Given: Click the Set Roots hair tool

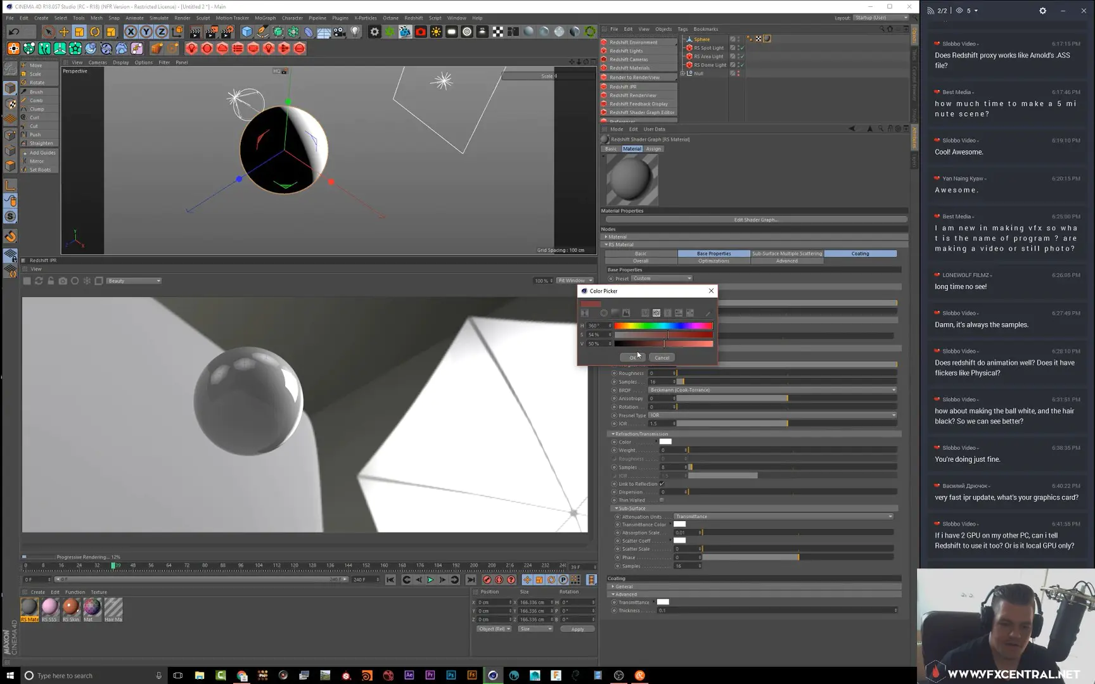Looking at the screenshot, I should (40, 170).
